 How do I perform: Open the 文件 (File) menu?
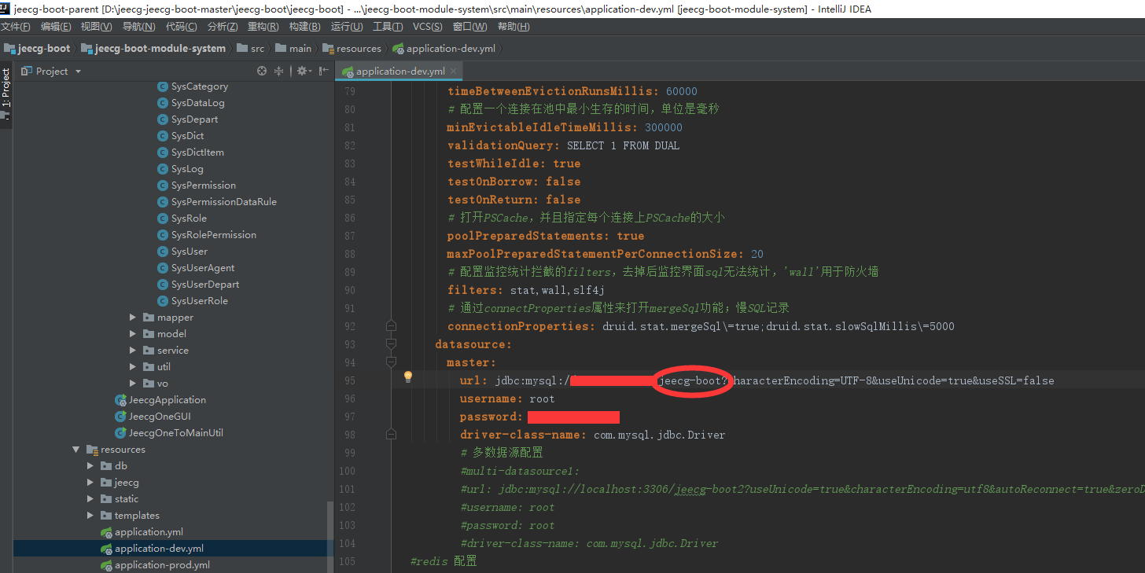[x=17, y=26]
